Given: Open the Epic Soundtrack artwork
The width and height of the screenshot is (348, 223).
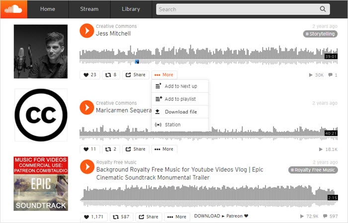Looking at the screenshot, I should pos(41,184).
